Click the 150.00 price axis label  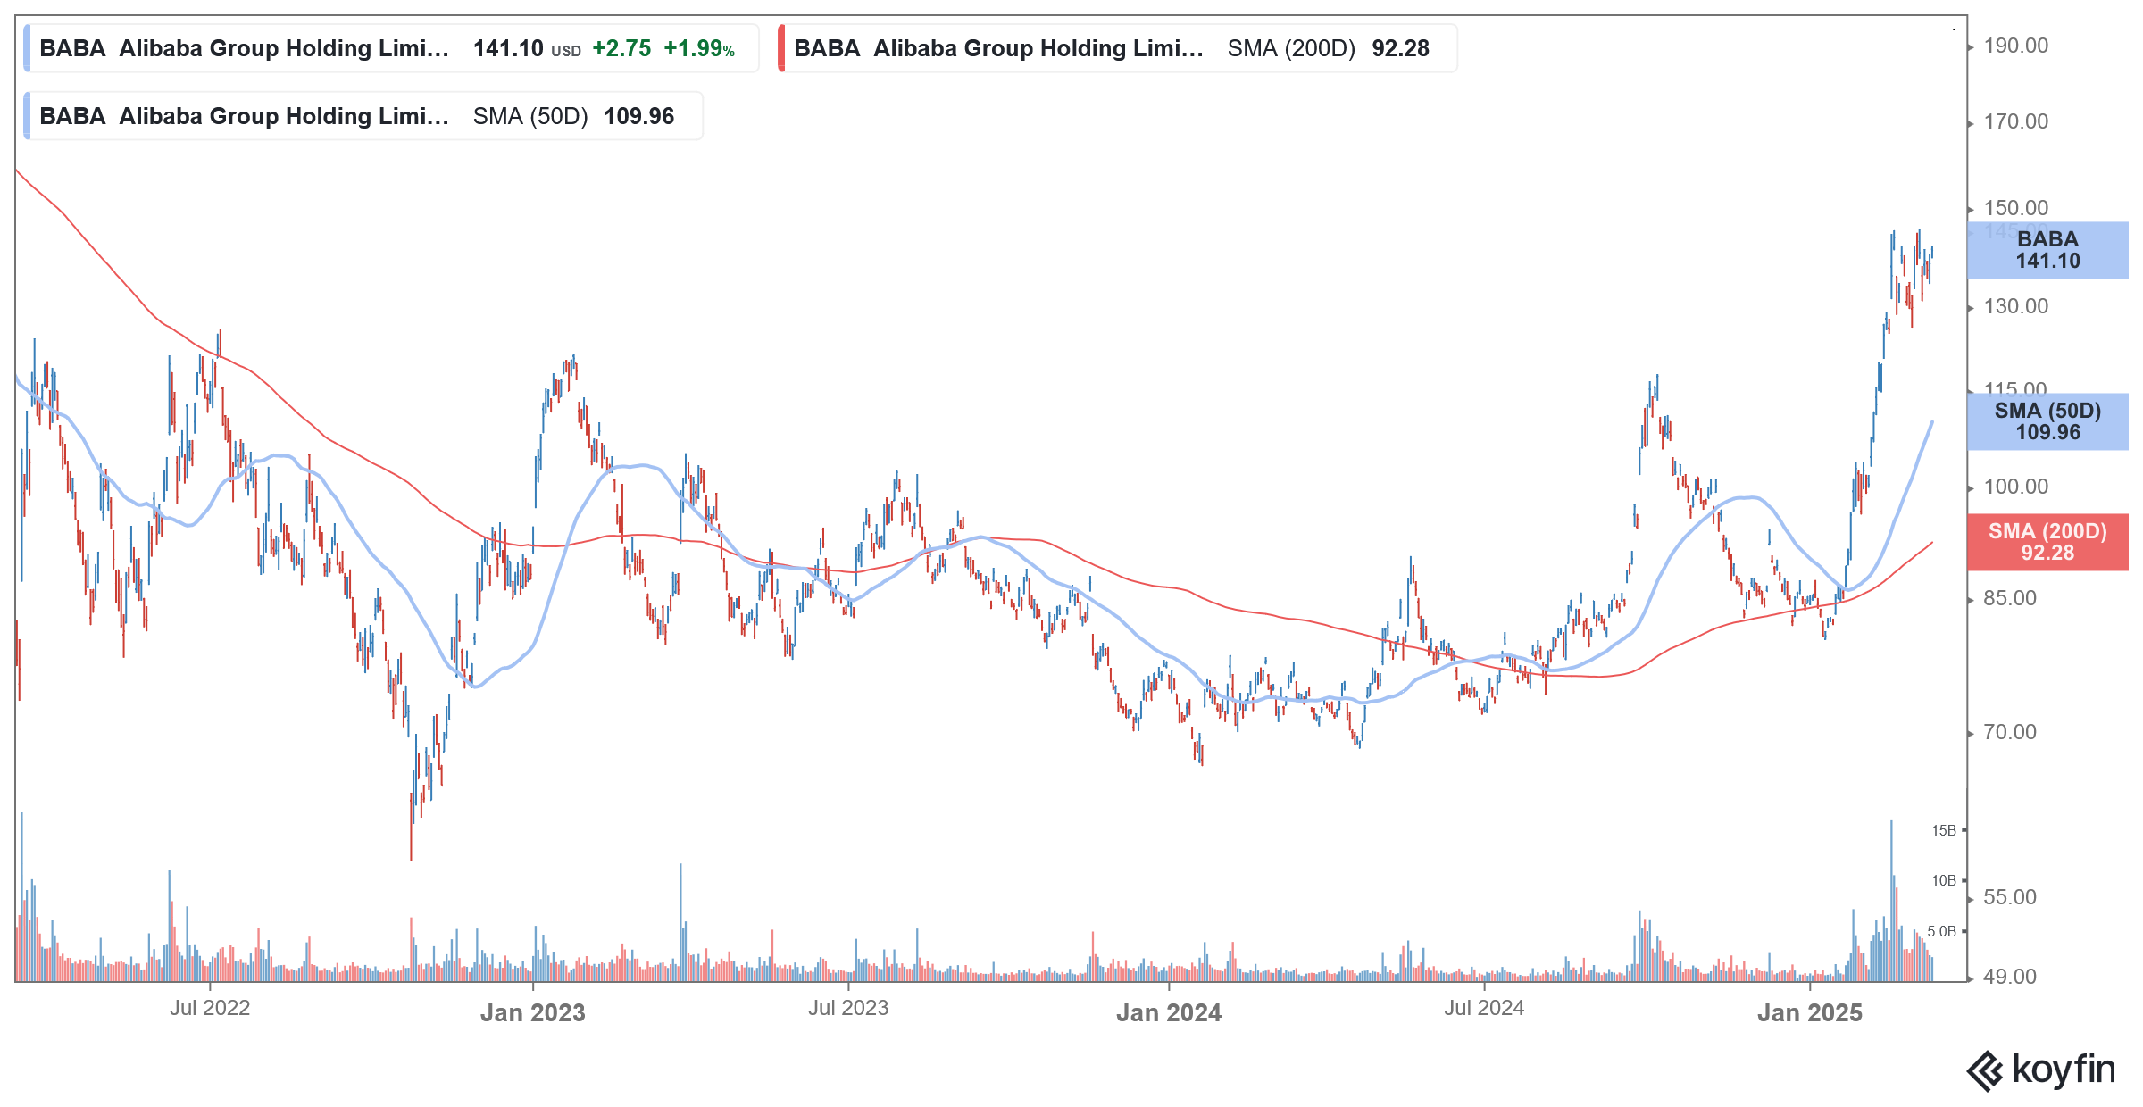(2015, 208)
